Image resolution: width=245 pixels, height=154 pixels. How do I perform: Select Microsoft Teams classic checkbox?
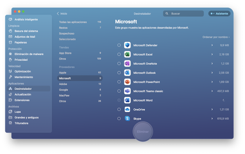[x=119, y=91]
